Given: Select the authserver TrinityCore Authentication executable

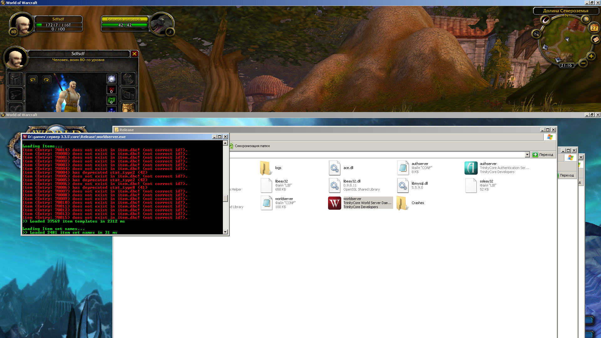Looking at the screenshot, I should click(497, 168).
